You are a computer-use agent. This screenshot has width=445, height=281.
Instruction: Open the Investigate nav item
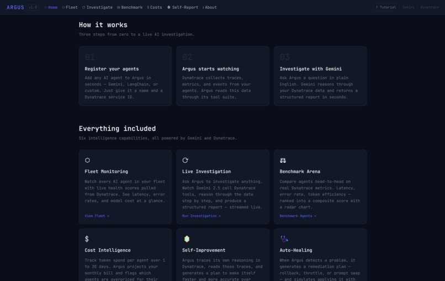point(97,7)
